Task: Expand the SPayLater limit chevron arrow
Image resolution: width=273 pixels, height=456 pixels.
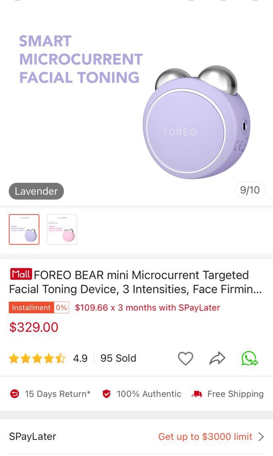Action: [261, 437]
